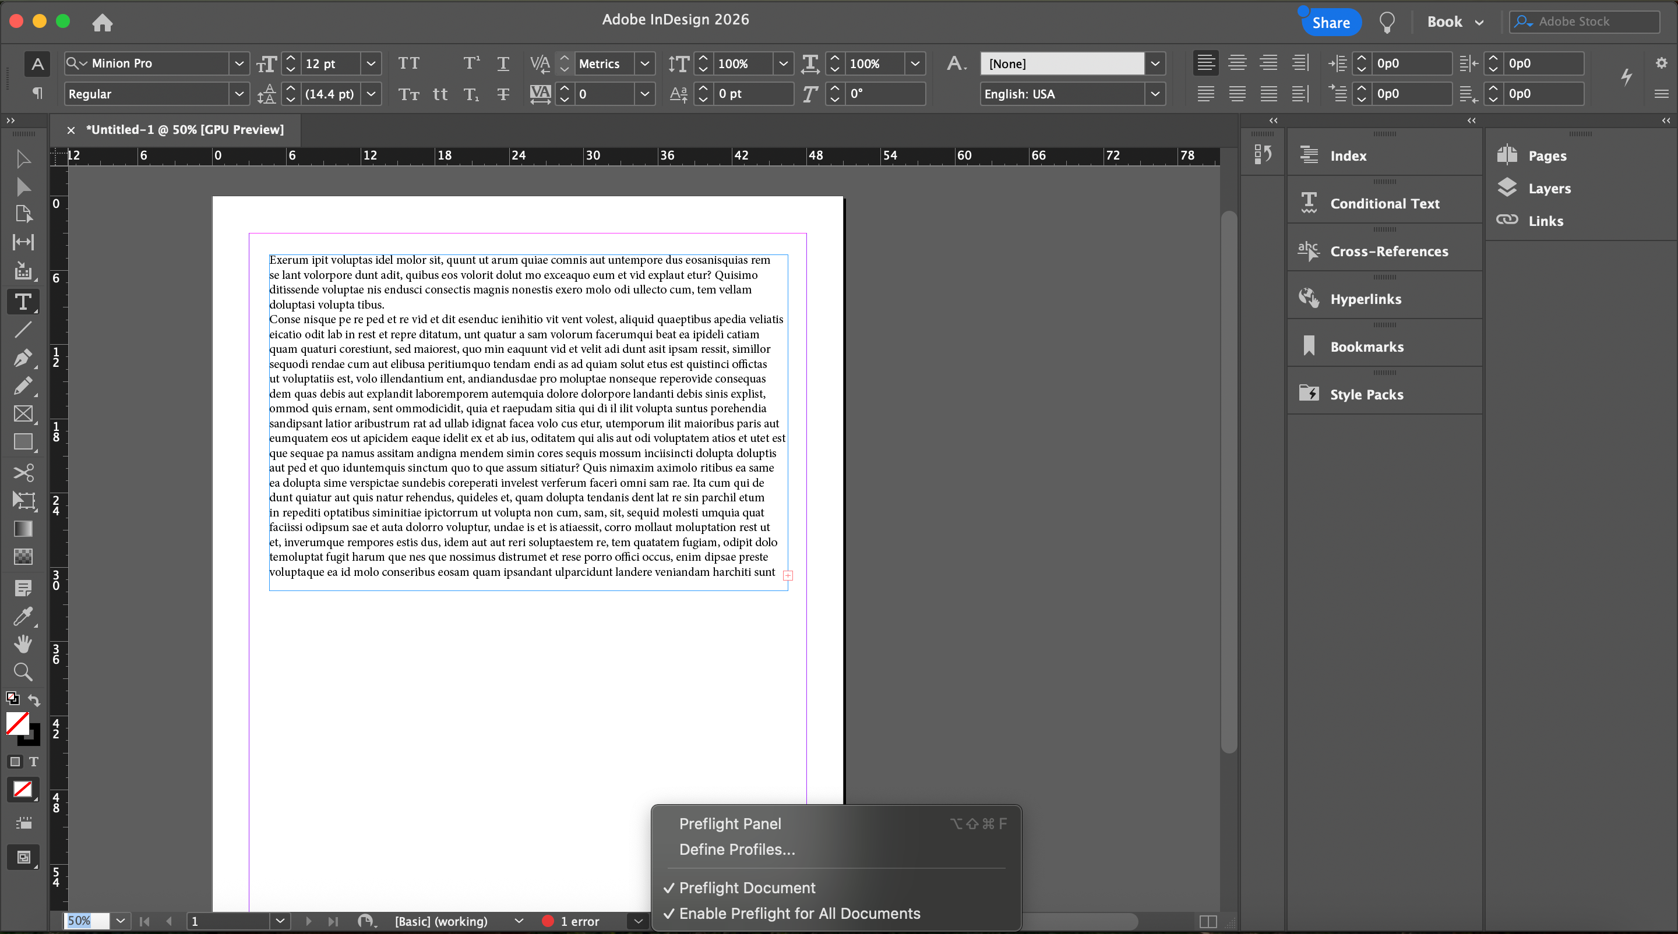Select the Zoom tool magnifier
The height and width of the screenshot is (934, 1678).
(23, 672)
